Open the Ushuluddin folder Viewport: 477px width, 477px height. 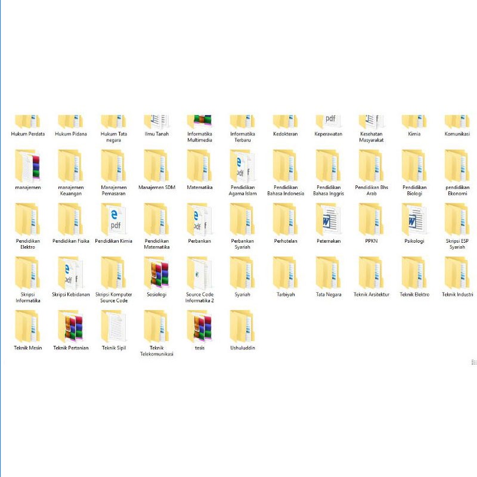click(243, 327)
